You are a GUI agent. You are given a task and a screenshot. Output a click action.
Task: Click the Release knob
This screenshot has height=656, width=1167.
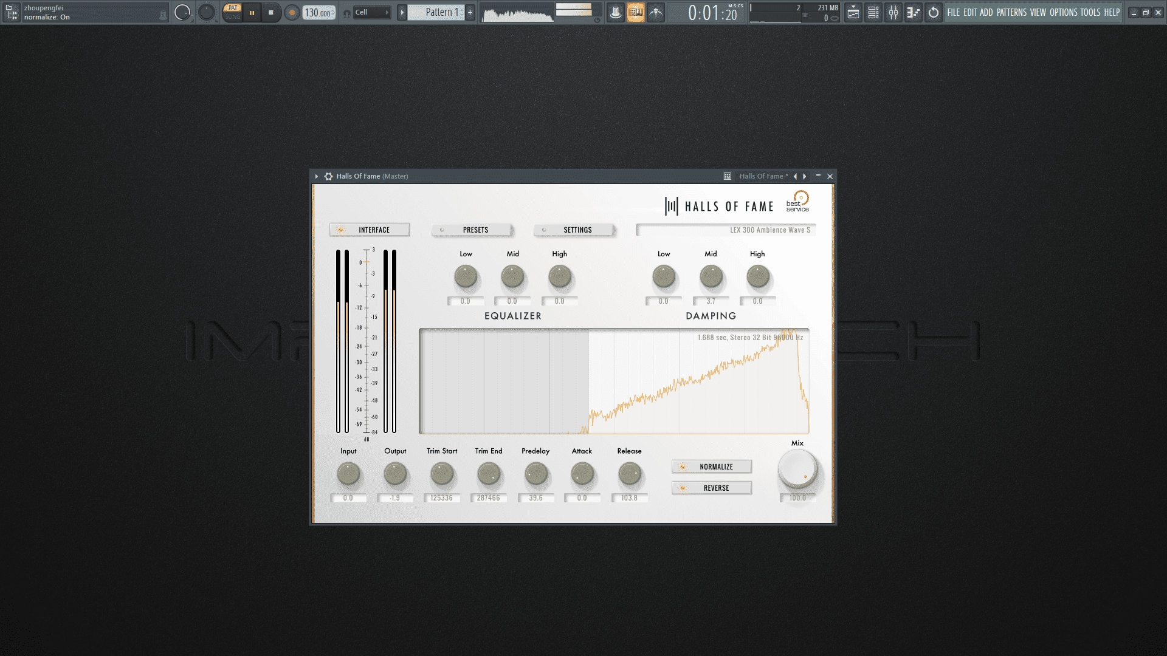click(x=630, y=474)
